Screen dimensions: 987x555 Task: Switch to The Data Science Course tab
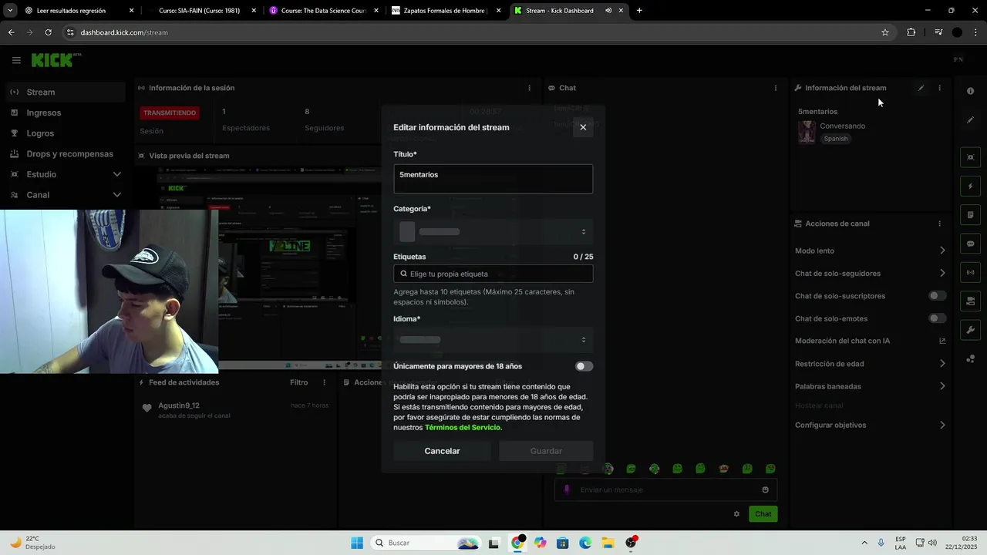324,11
